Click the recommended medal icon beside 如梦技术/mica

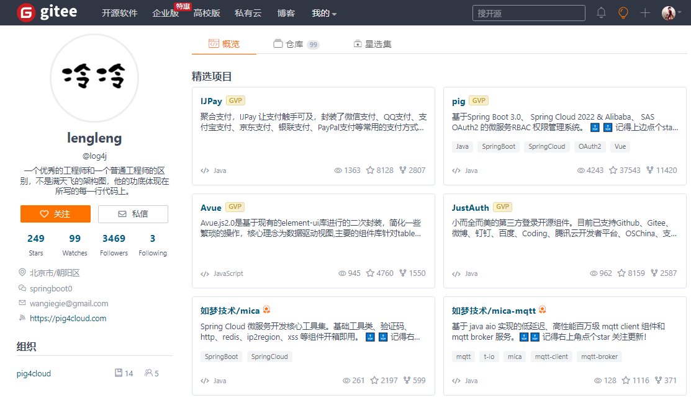pyautogui.click(x=266, y=310)
